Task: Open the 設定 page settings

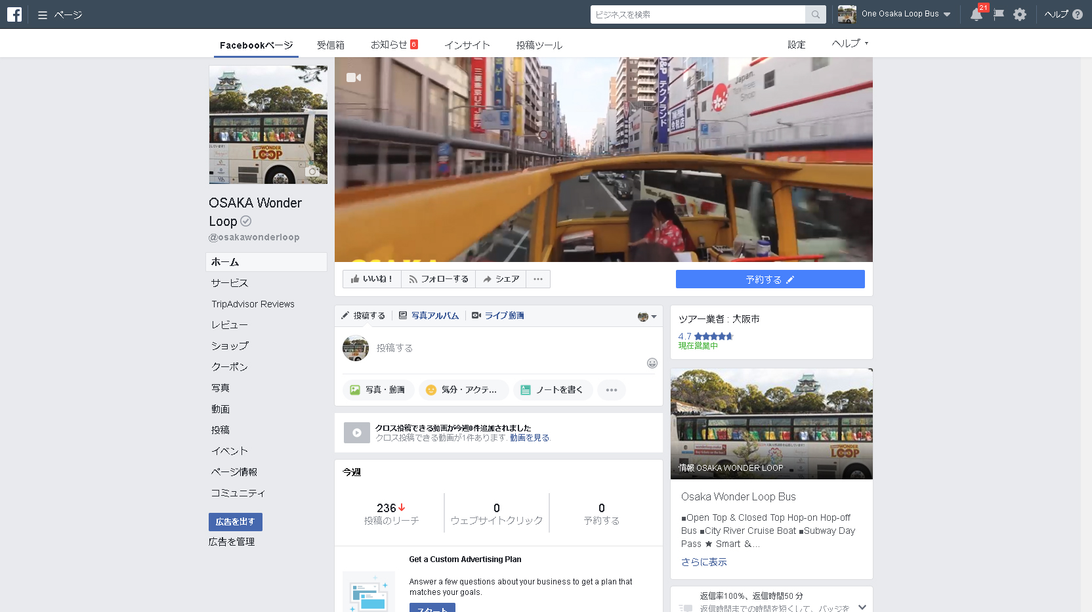Action: (797, 45)
